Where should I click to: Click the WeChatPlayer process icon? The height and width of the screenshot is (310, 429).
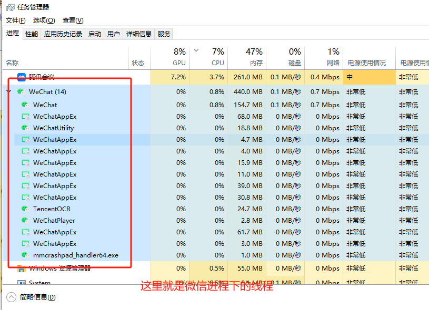click(25, 220)
